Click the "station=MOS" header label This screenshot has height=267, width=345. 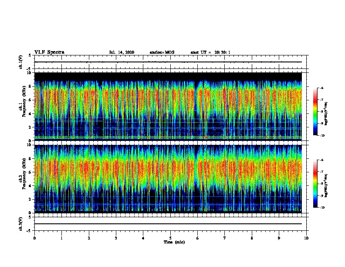162,52
